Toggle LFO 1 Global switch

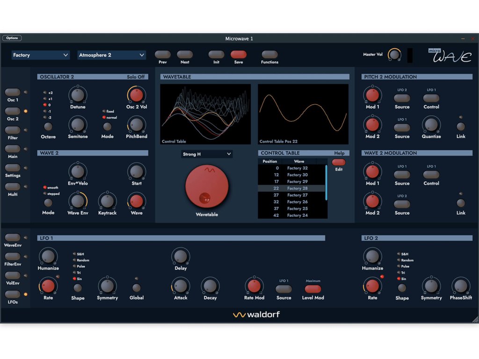click(136, 287)
